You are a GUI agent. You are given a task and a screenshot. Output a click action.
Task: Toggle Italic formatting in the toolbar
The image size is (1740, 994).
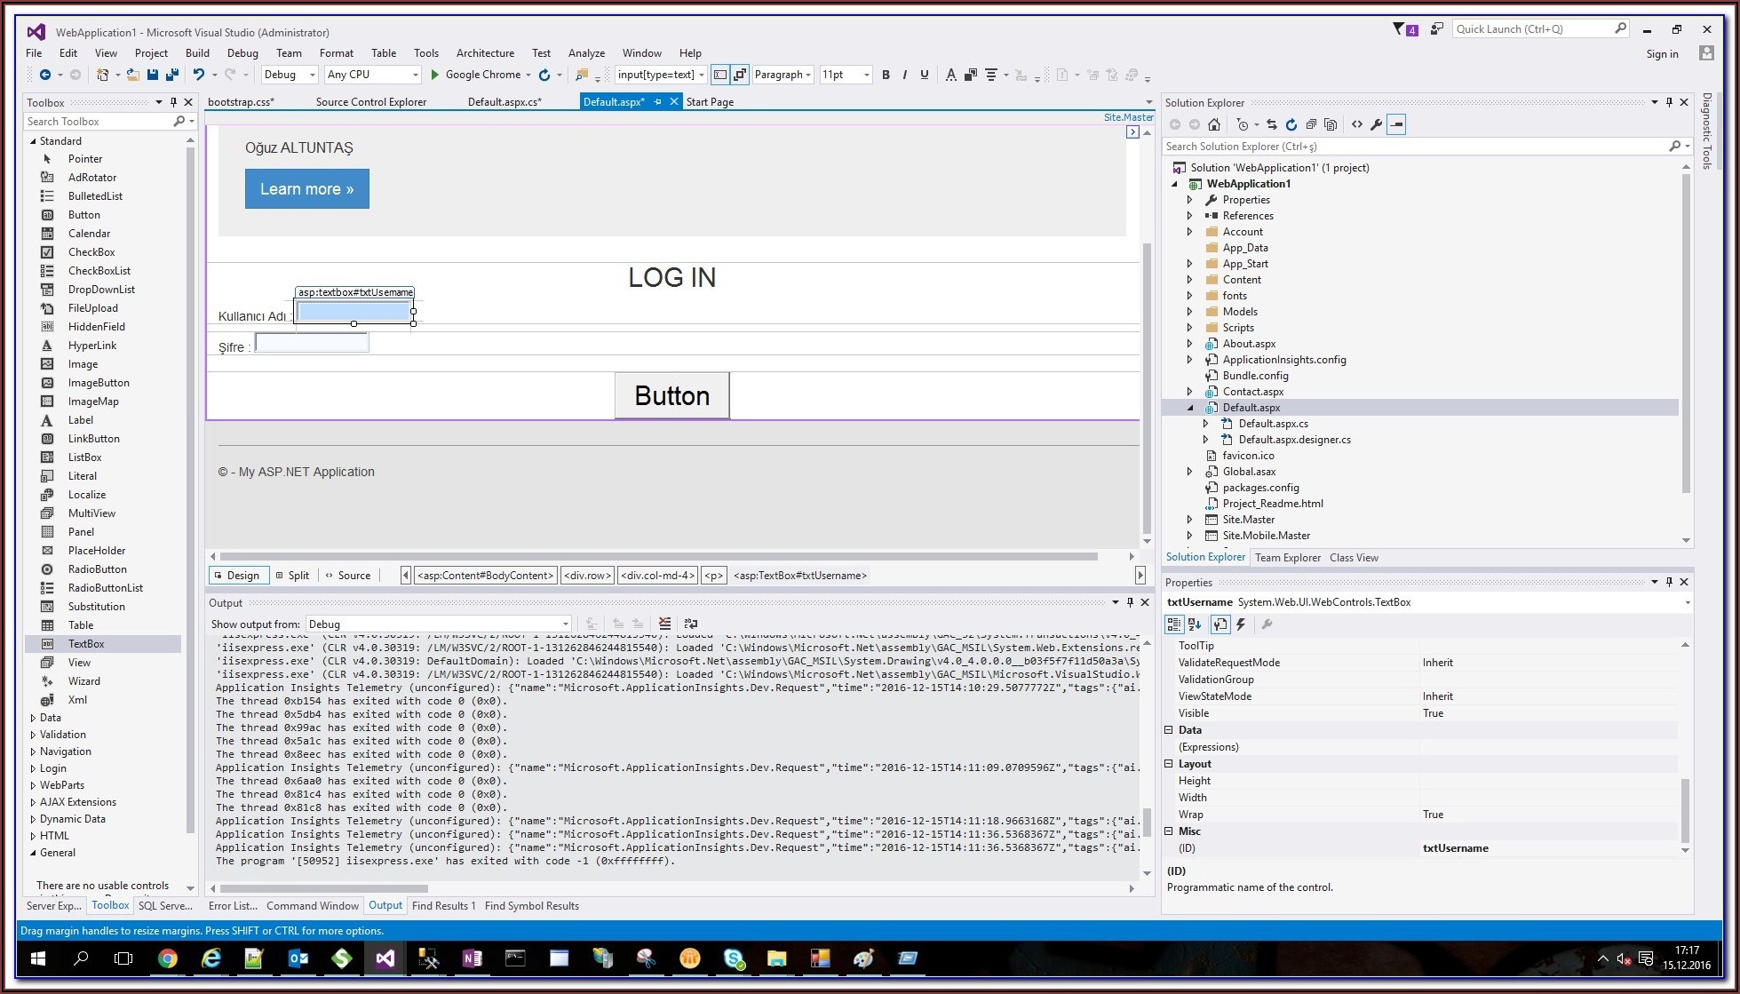(x=904, y=75)
